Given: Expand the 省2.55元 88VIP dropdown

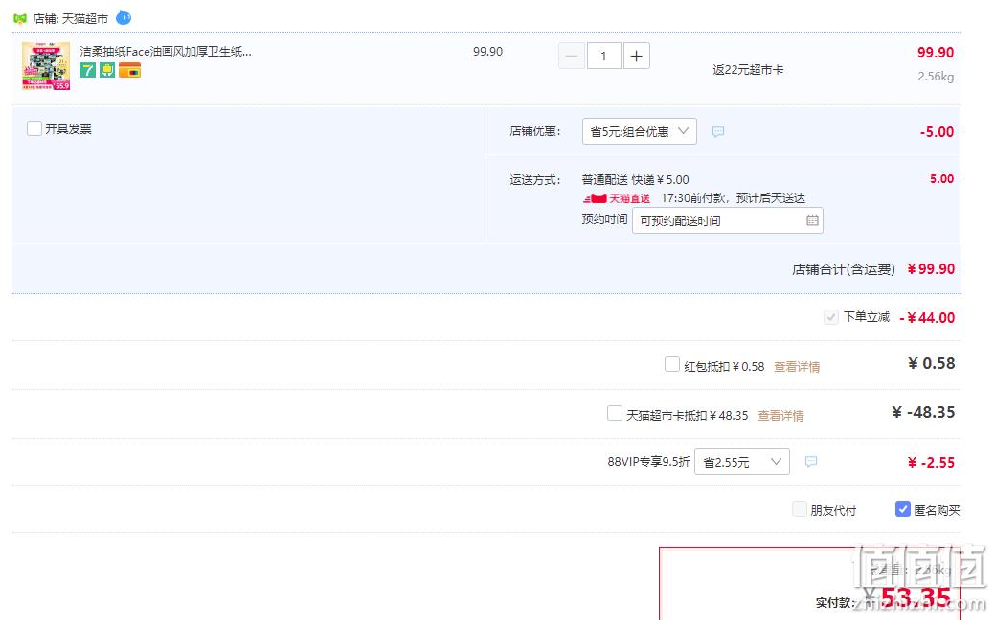Looking at the screenshot, I should coord(742,462).
